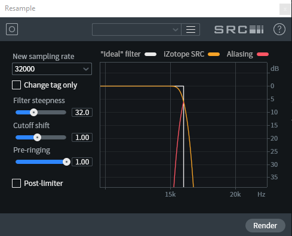Enable the Post-limiter checkbox
Image resolution: width=292 pixels, height=236 pixels.
point(16,183)
